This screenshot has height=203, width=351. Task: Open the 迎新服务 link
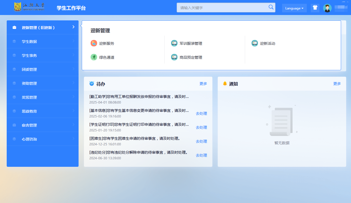pyautogui.click(x=107, y=43)
